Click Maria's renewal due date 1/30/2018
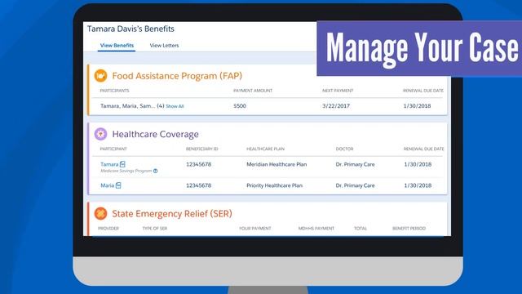 click(x=418, y=185)
